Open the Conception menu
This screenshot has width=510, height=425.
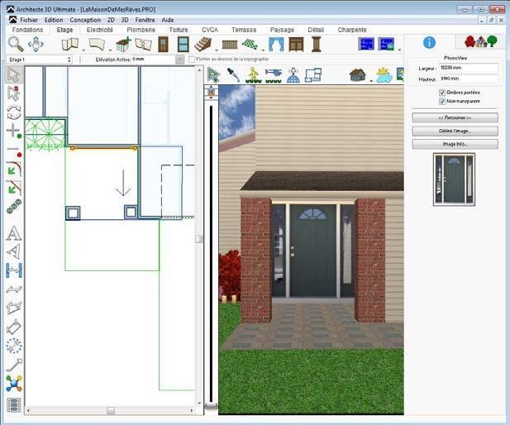pyautogui.click(x=85, y=20)
